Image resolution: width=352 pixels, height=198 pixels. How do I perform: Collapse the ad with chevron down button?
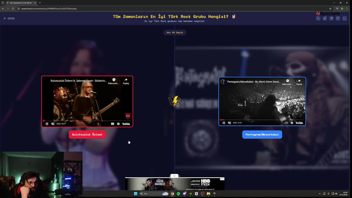pos(174,176)
